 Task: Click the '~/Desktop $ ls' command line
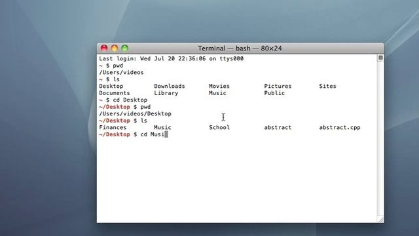123,121
